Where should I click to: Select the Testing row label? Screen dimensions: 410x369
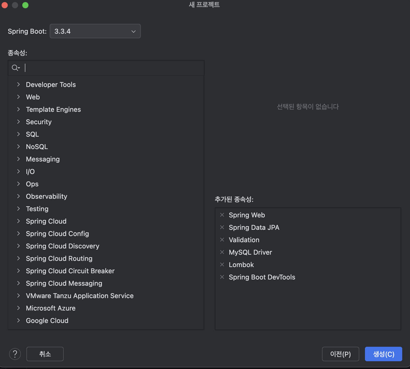click(x=37, y=209)
